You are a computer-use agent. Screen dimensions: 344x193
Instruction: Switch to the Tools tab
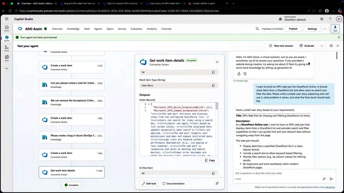pyautogui.click(x=87, y=29)
